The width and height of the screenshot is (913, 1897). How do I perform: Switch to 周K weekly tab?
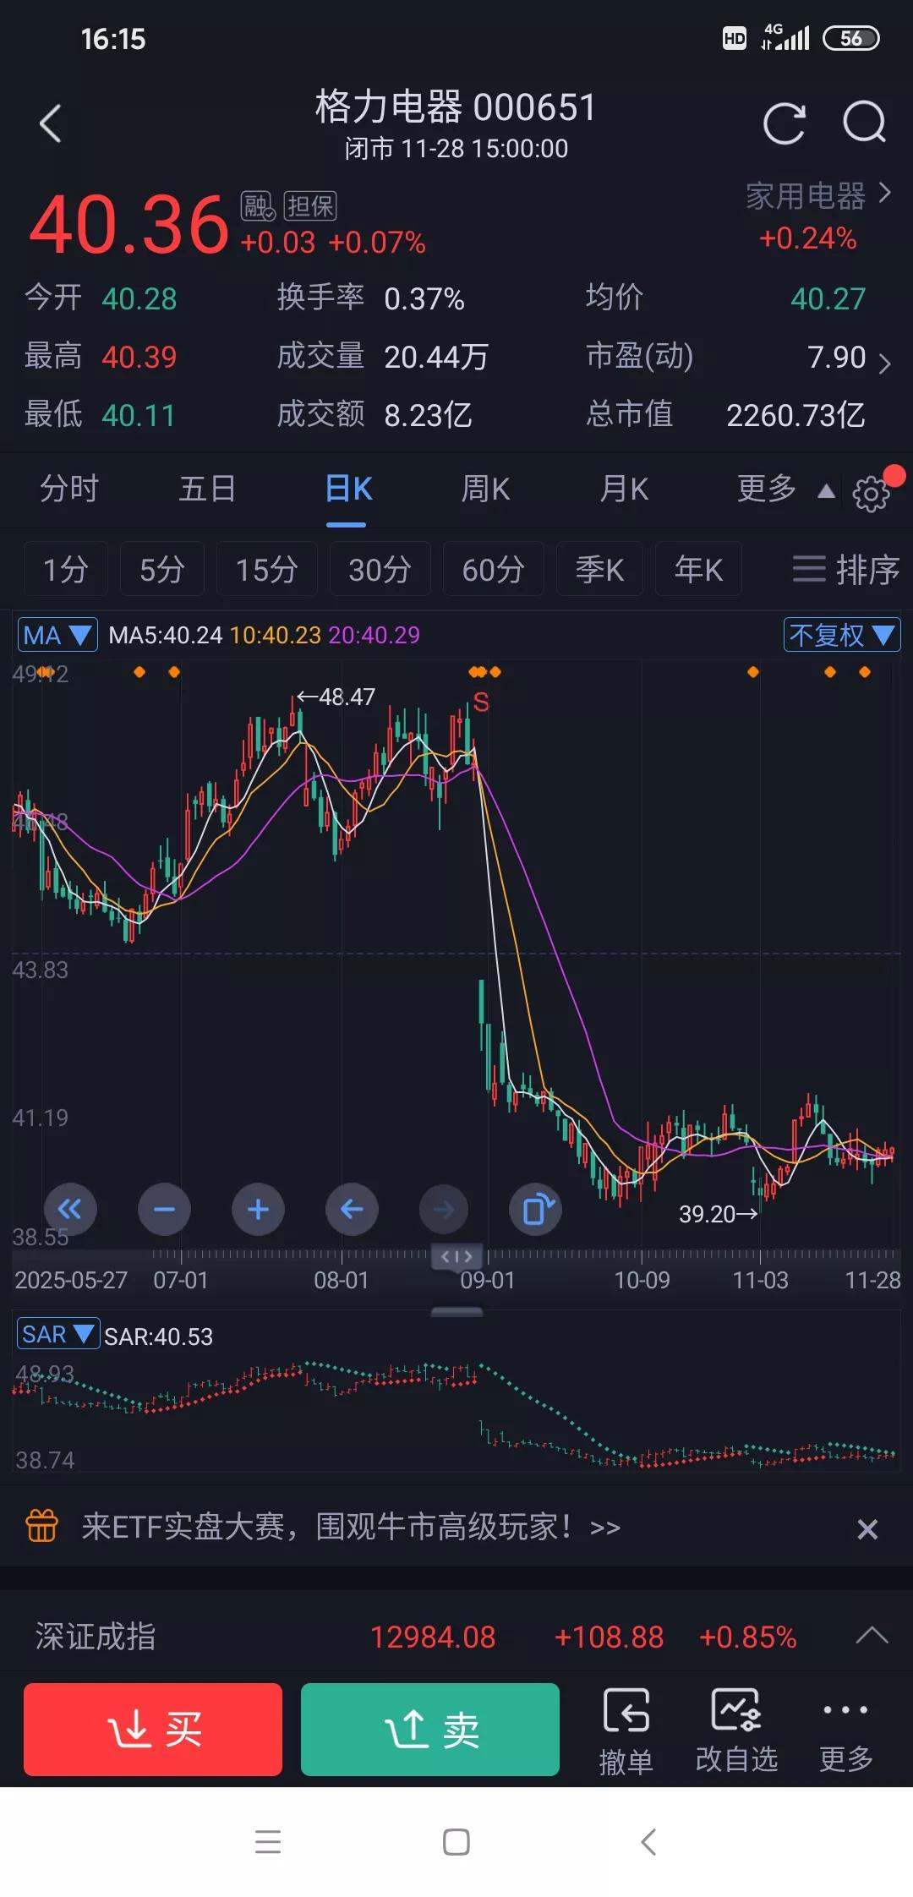[x=485, y=489]
